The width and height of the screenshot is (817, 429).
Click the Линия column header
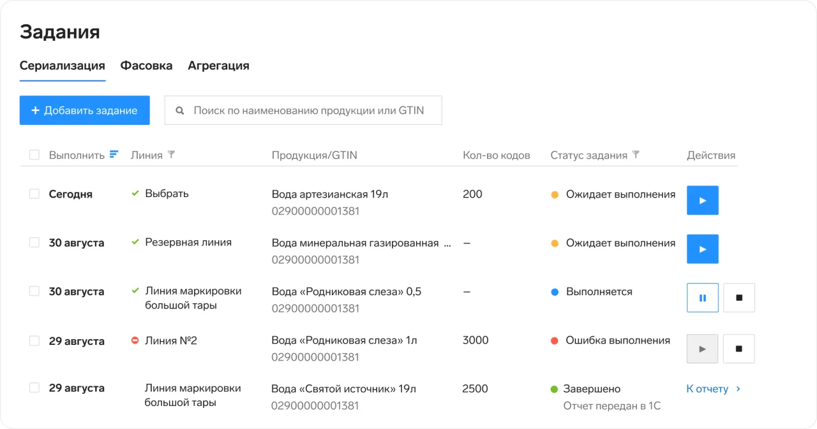point(147,155)
